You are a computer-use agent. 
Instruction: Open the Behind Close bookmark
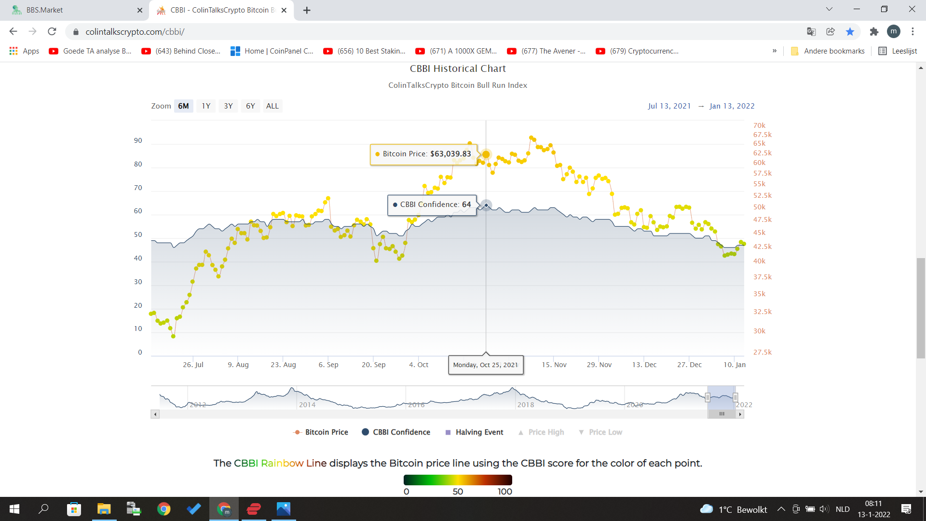(x=181, y=51)
